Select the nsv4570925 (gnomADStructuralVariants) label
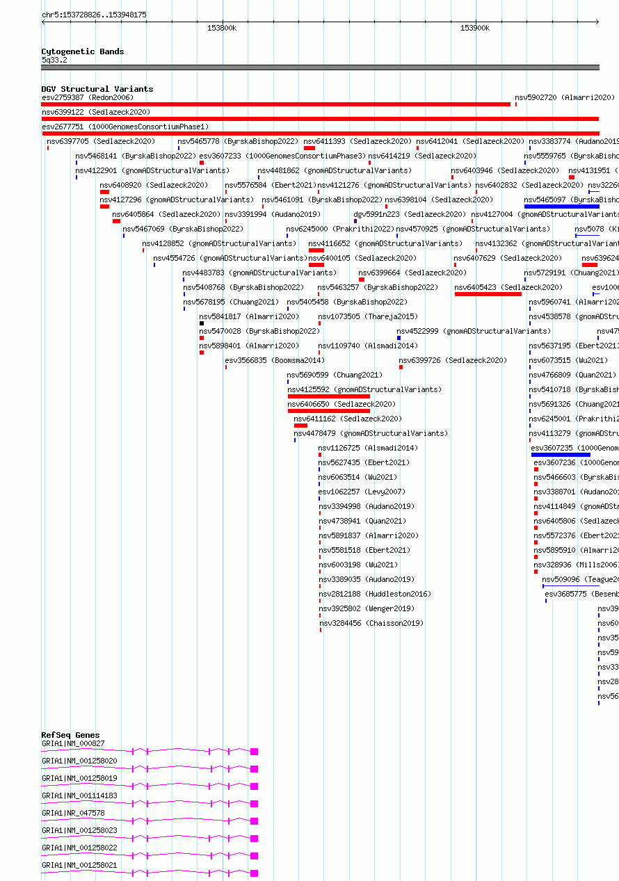The image size is (619, 881). [x=474, y=229]
